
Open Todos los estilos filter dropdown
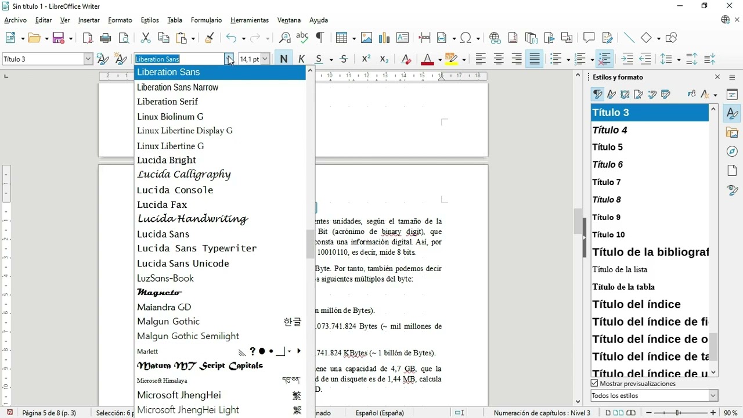[x=713, y=396]
